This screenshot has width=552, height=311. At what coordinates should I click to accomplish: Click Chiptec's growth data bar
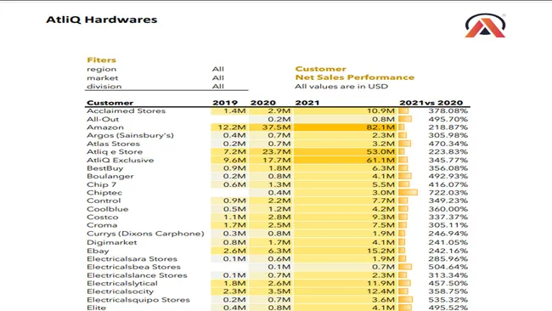point(408,193)
